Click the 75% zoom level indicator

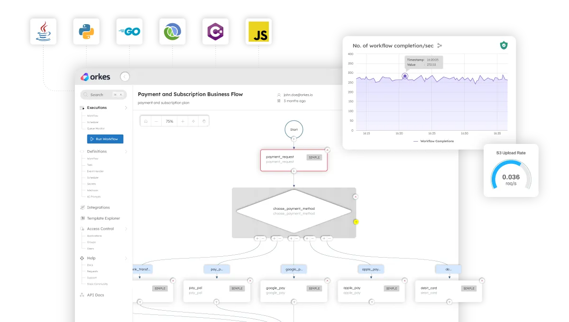pyautogui.click(x=169, y=121)
